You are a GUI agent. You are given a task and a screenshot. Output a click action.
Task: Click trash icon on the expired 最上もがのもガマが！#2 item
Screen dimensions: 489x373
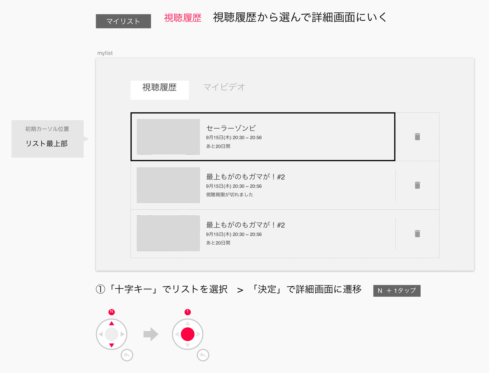pyautogui.click(x=417, y=185)
